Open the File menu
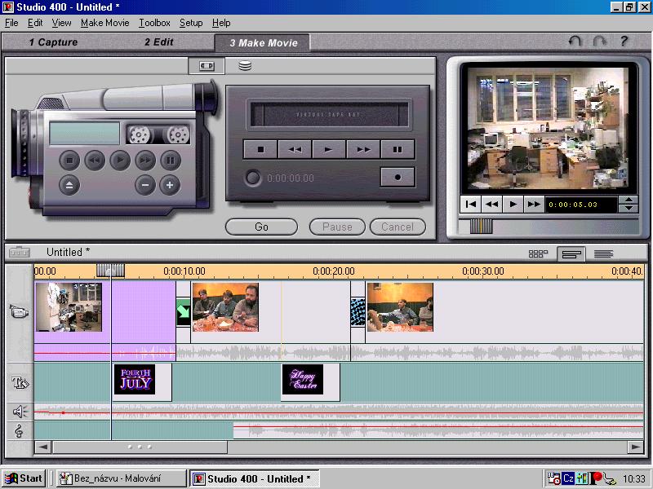653x489 pixels. 11,23
